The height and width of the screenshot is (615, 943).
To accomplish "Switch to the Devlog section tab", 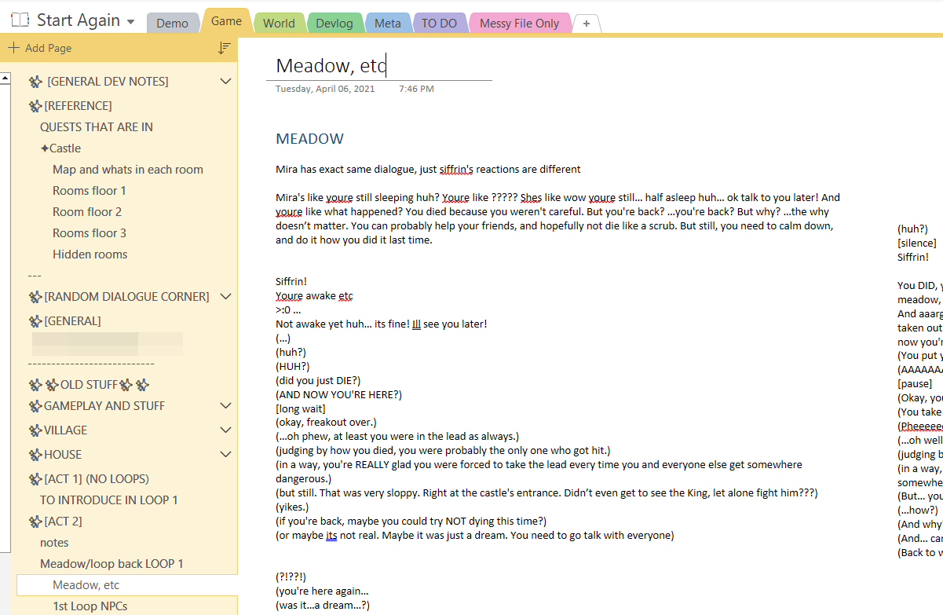I will point(335,24).
